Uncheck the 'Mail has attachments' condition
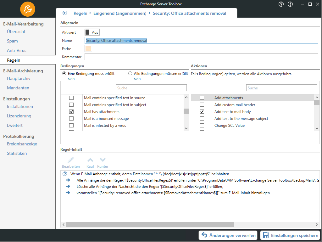 (71, 112)
